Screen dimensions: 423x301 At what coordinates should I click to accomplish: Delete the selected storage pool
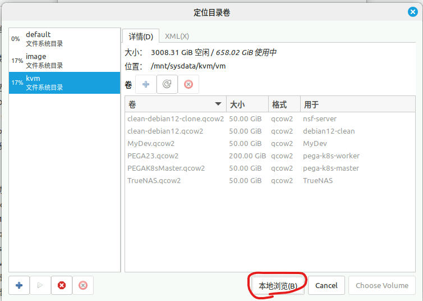point(83,285)
